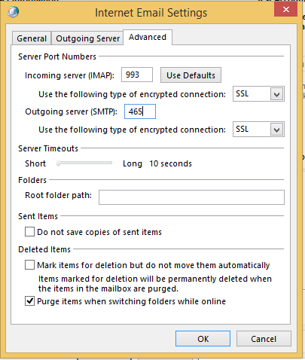305x360 pixels.
Task: Uncheck Purge items when switching folders
Action: [29, 301]
